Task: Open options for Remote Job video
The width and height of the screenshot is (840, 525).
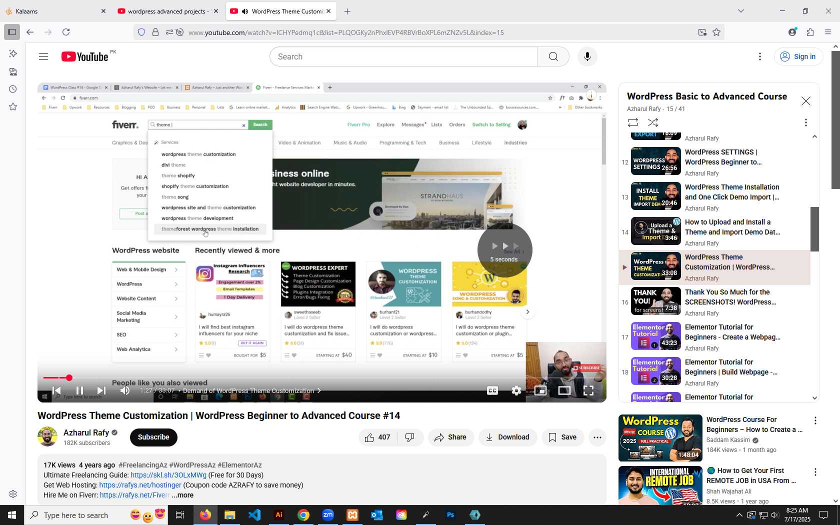Action: 815,471
